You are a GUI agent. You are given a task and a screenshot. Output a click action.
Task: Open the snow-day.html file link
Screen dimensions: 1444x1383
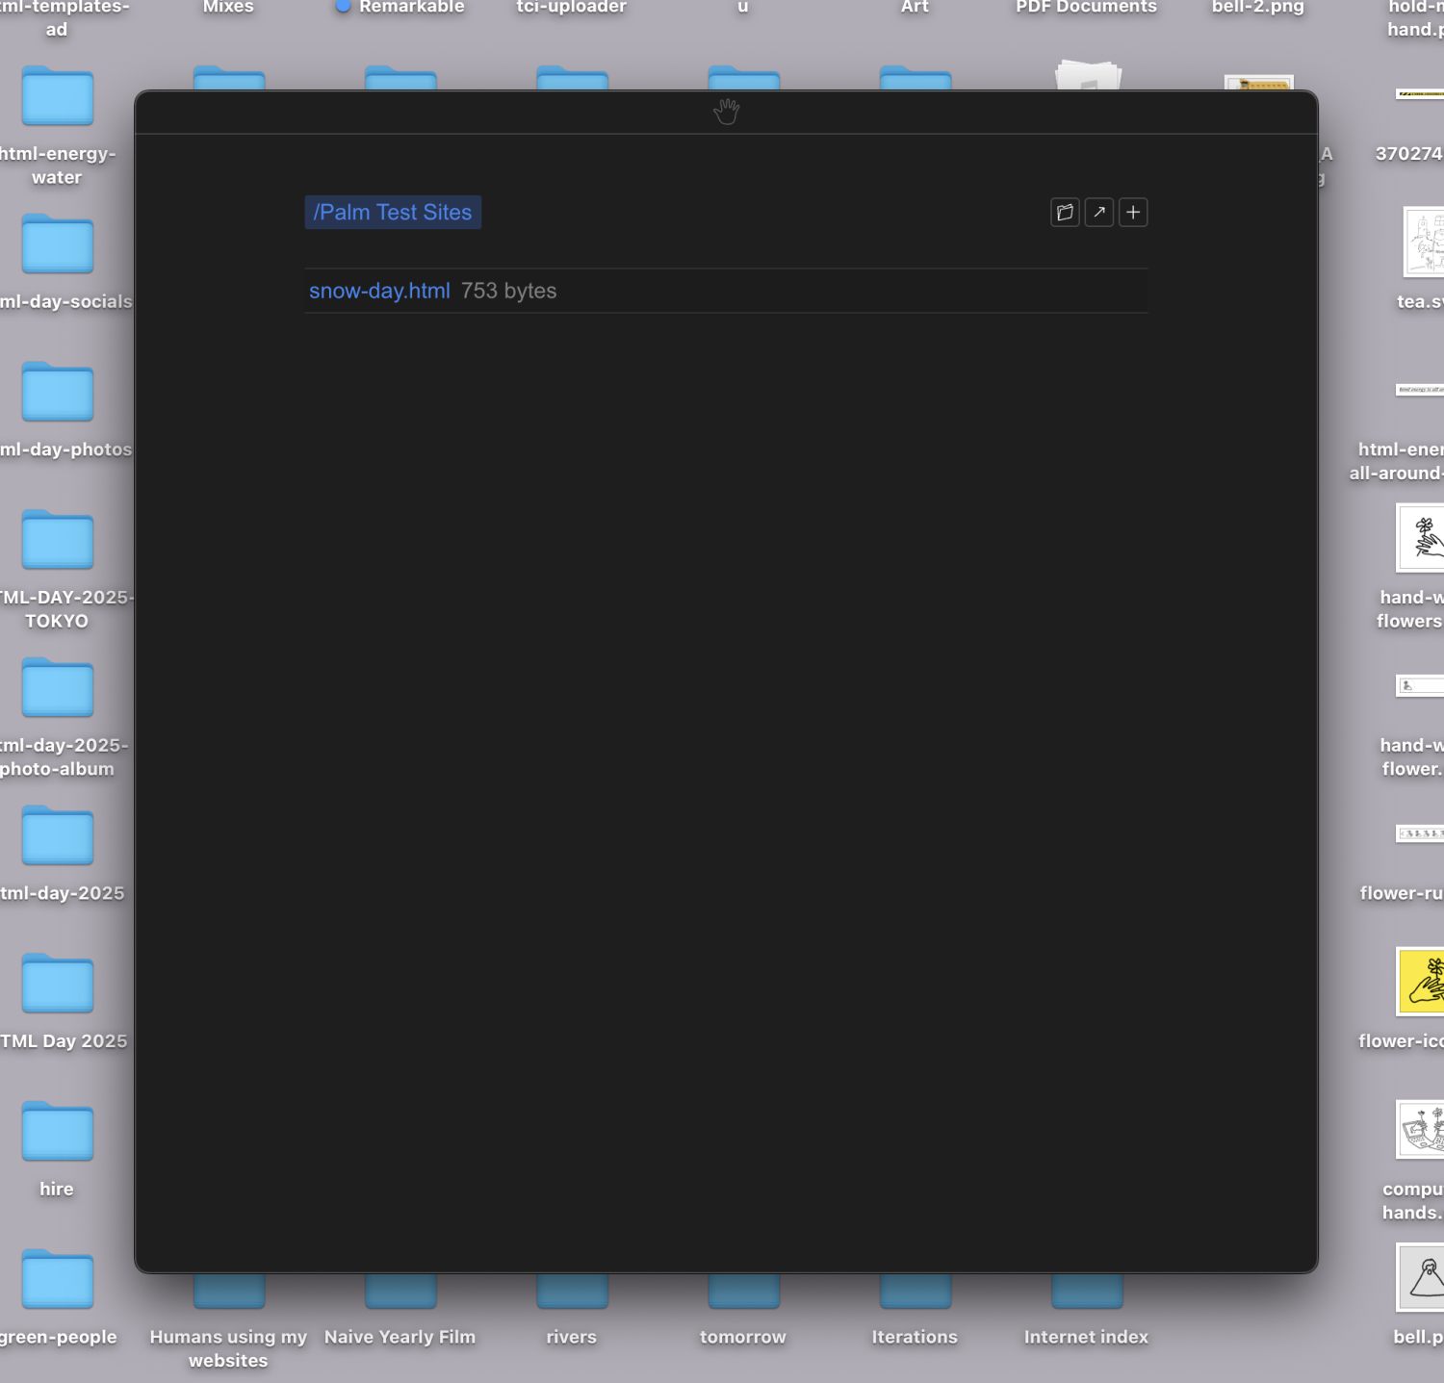pos(379,291)
